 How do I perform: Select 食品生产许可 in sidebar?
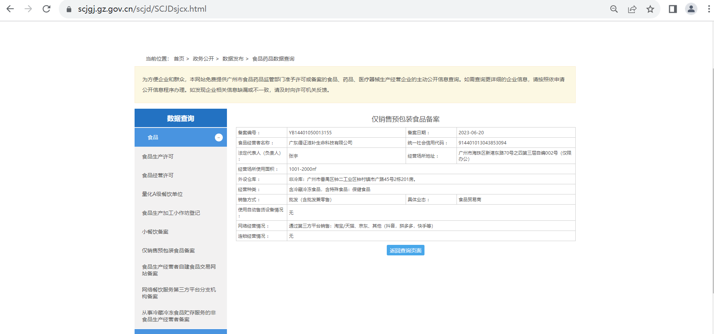pyautogui.click(x=158, y=156)
